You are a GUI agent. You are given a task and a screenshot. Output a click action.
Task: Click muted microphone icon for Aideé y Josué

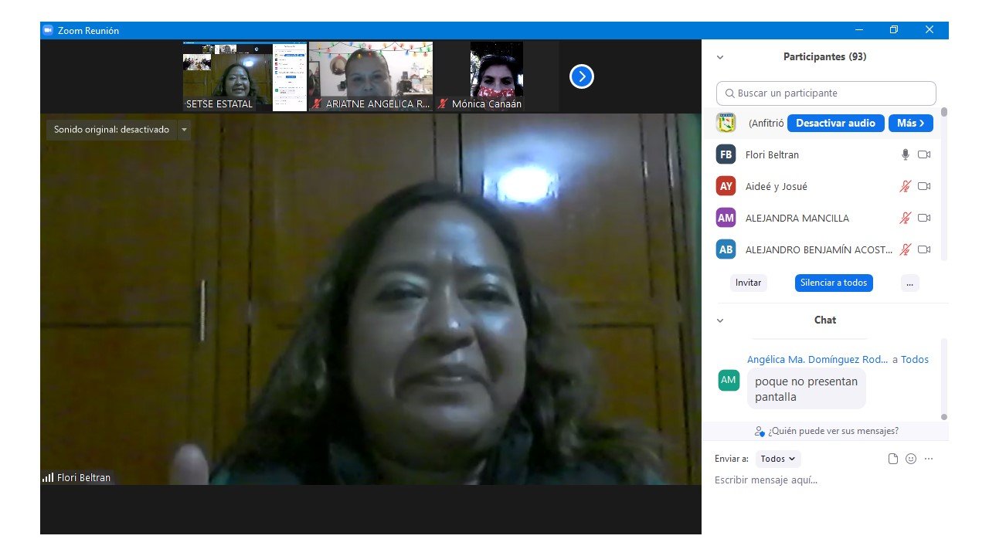tap(906, 186)
